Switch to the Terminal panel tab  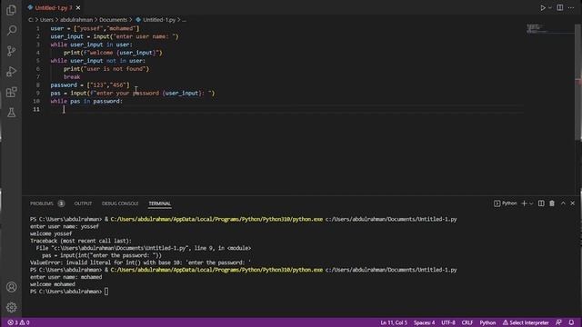[x=160, y=203]
